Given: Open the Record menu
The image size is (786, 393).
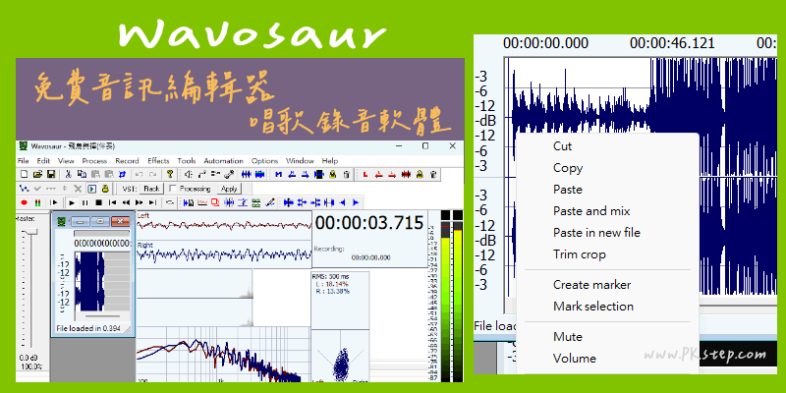Looking at the screenshot, I should point(127,161).
